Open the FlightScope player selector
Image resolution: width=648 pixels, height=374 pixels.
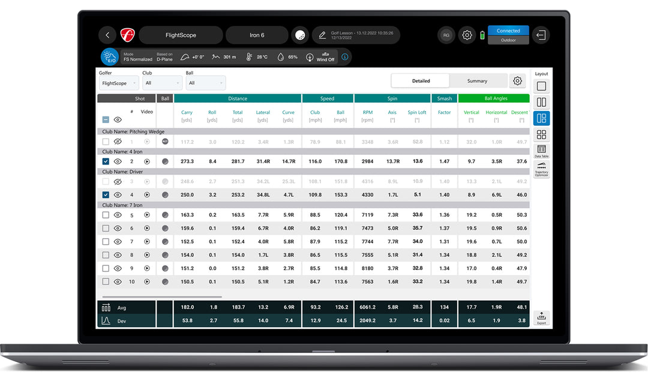(x=181, y=35)
